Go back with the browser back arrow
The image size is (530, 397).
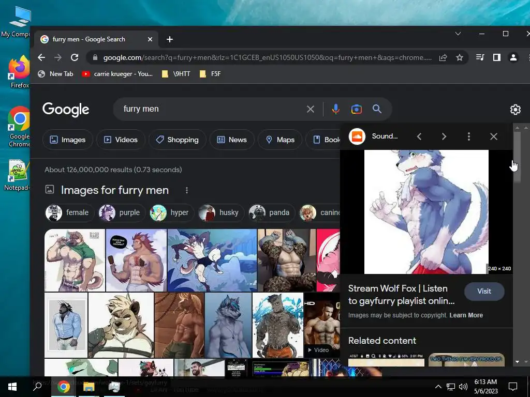click(x=41, y=57)
